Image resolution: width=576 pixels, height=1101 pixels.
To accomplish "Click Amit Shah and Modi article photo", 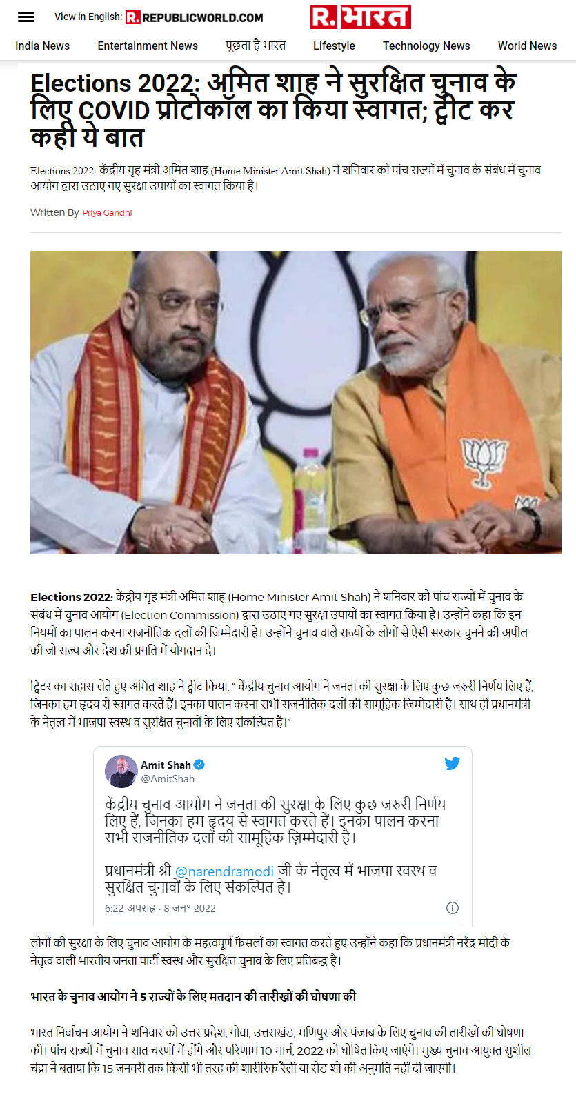I will [296, 402].
